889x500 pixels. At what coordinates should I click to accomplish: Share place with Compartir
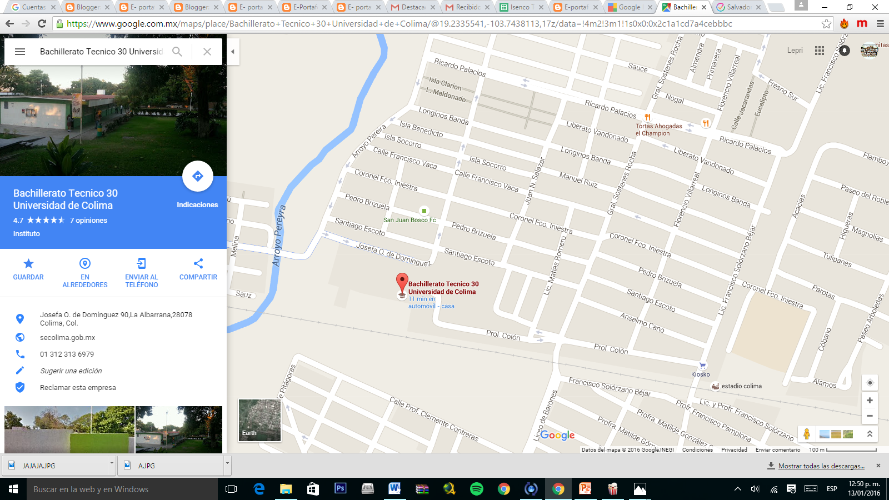(198, 269)
